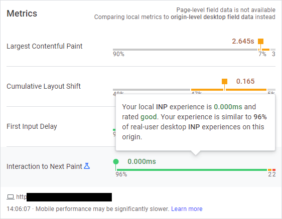Click the orange CLS distribution bar segment
Image resolution: width=282 pixels, height=219 pixels.
click(x=229, y=90)
